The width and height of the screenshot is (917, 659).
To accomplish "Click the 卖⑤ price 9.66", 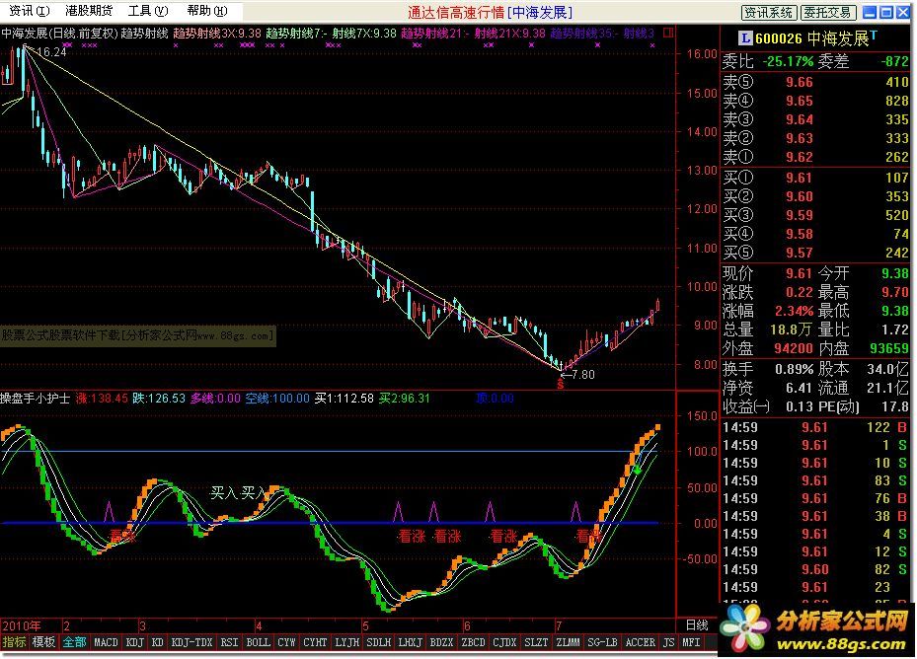I will pos(799,82).
